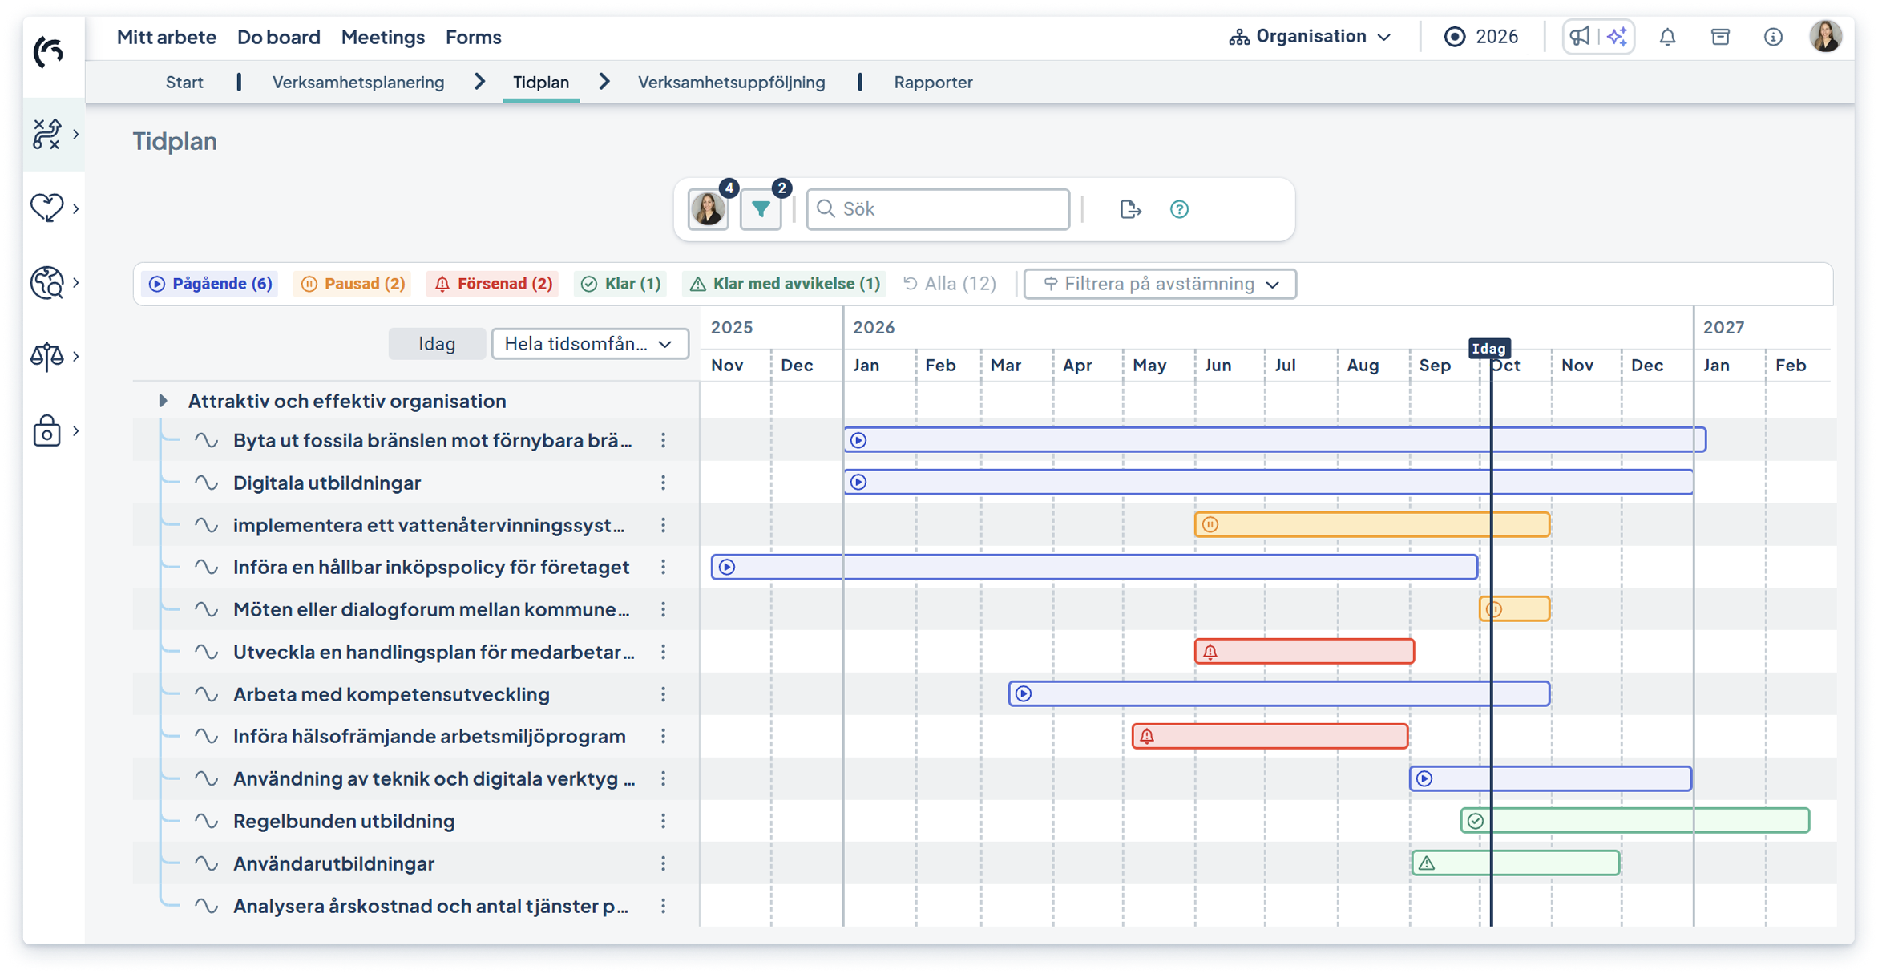Click the archive box icon in header
This screenshot has height=974, width=1878.
pos(1720,37)
